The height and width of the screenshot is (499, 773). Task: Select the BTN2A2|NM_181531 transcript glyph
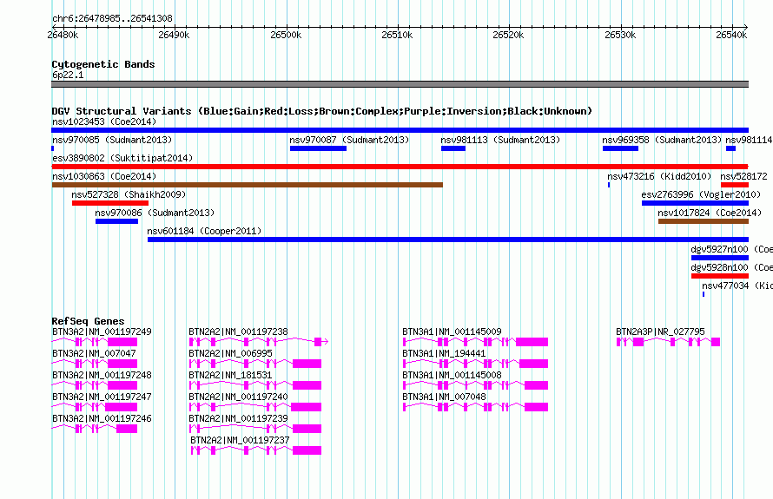click(255, 385)
